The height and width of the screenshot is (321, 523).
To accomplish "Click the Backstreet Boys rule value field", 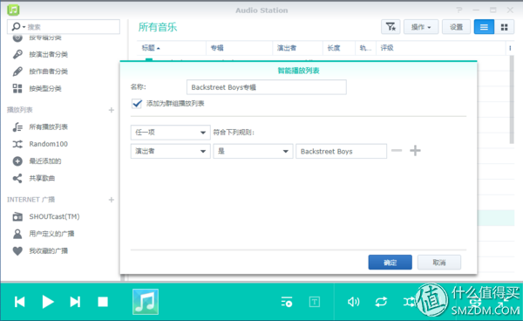I will (x=341, y=151).
